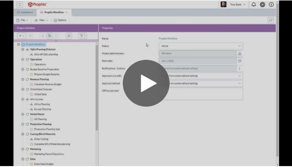Close the Prophix Workflow tab
Viewport: 292px width, 167px height.
point(67,12)
